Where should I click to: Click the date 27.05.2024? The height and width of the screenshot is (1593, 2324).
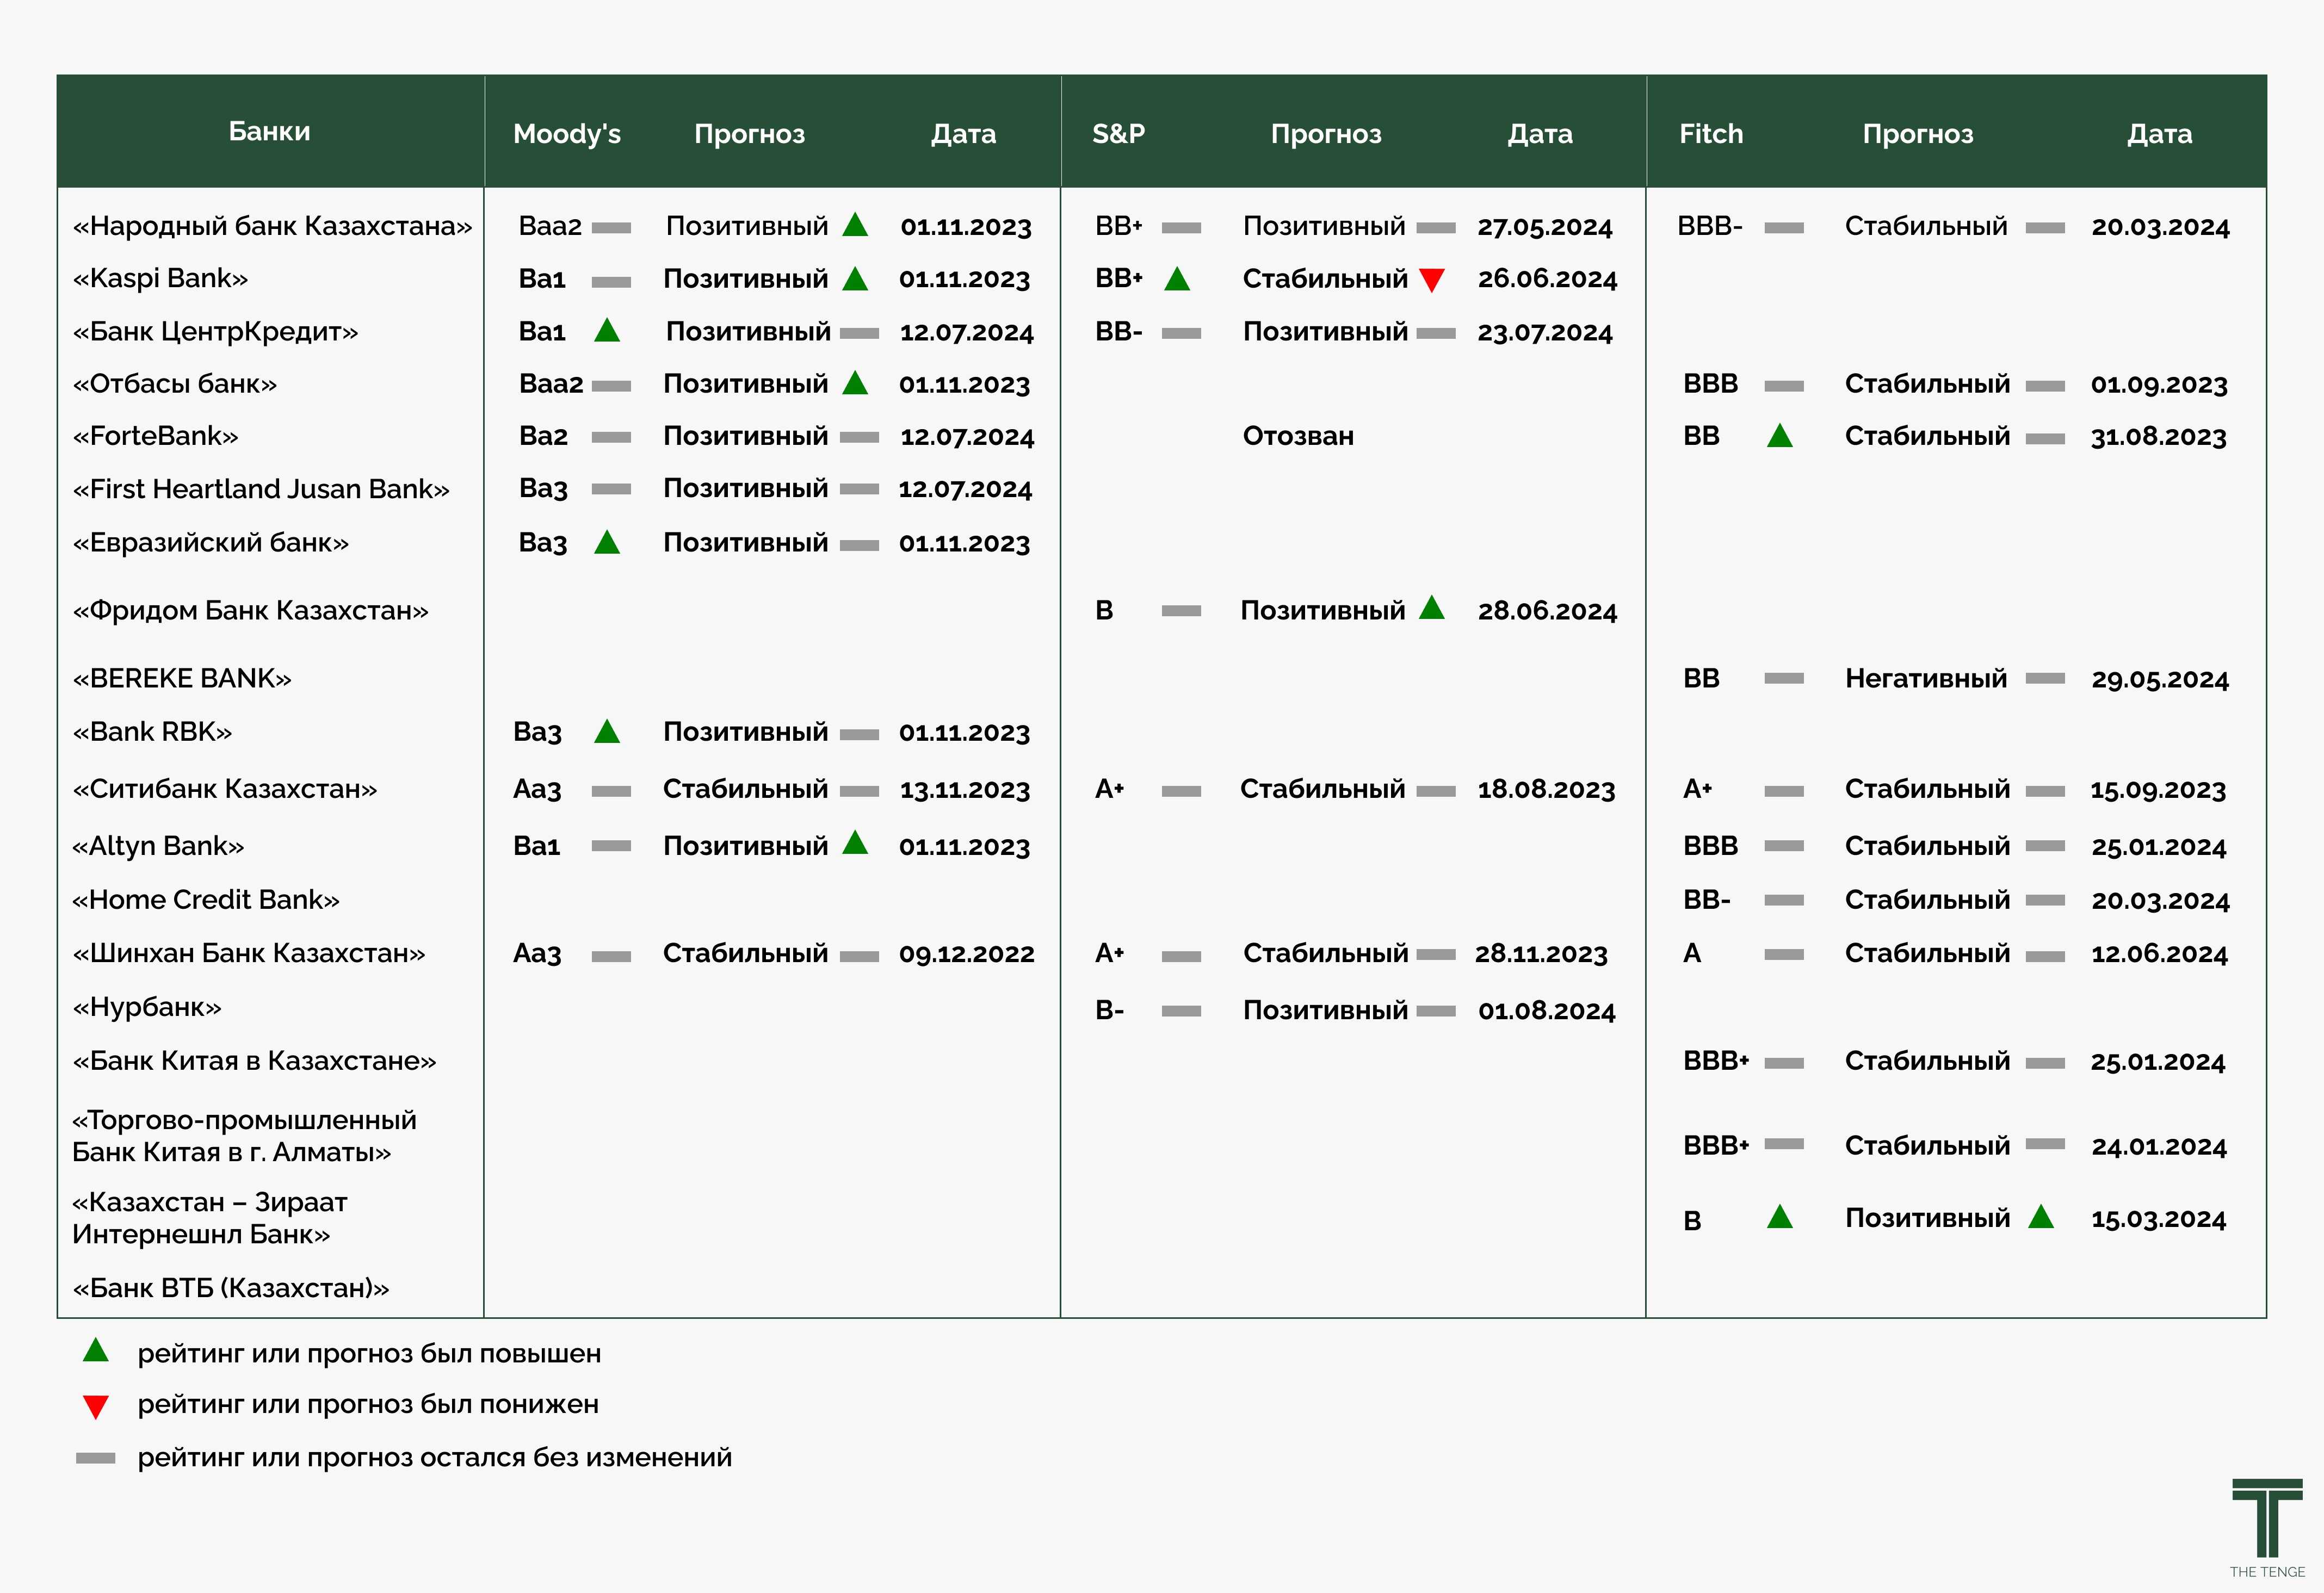point(1545,227)
